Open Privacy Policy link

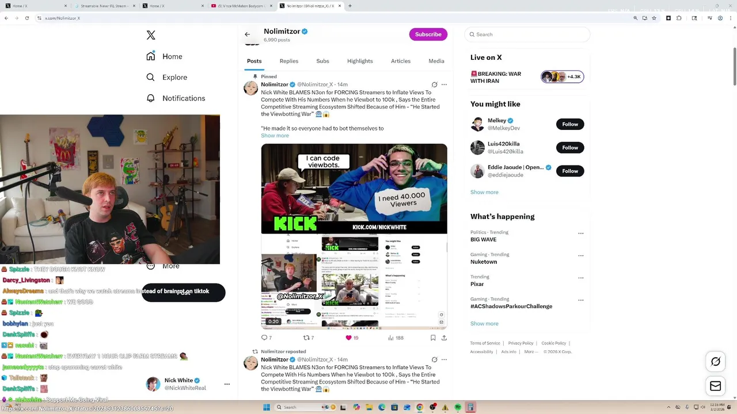click(521, 343)
